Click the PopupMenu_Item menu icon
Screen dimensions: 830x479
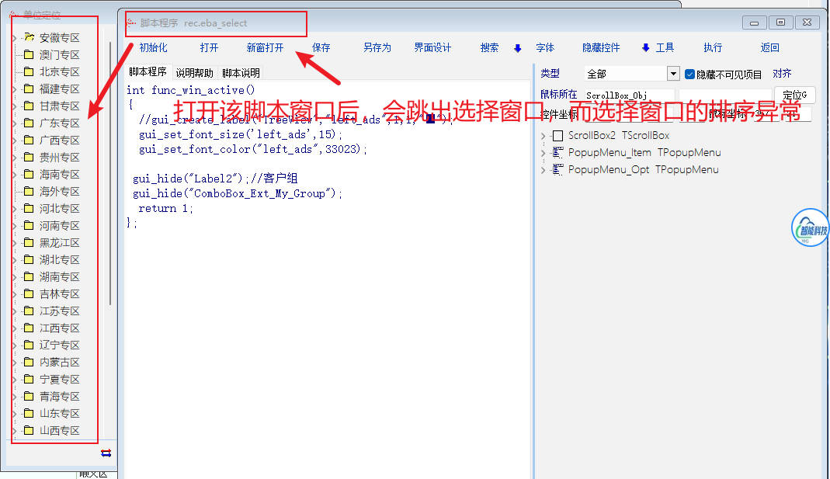tap(557, 153)
